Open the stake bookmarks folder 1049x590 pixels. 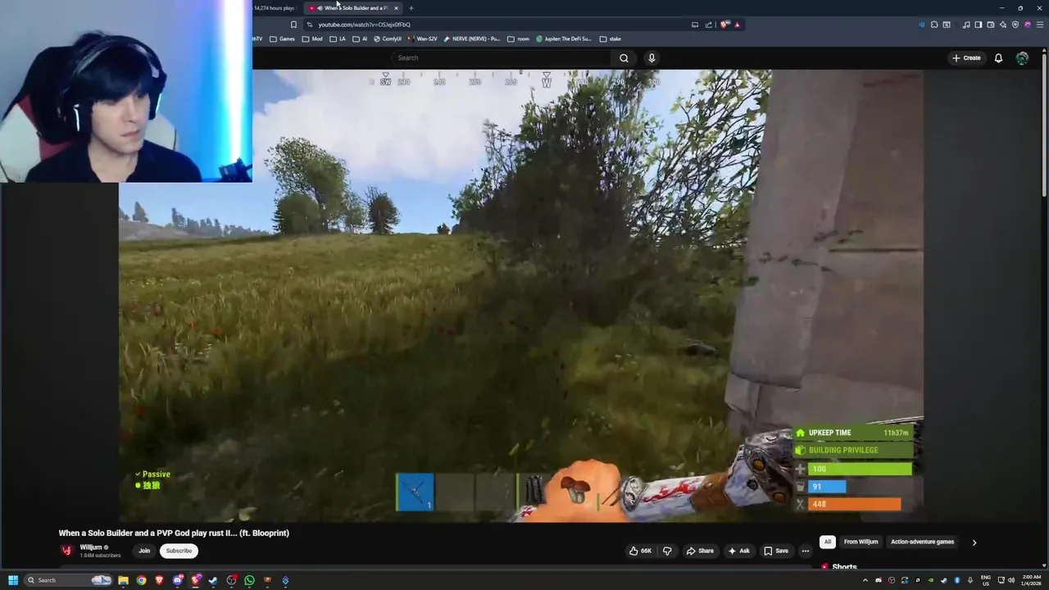tap(611, 39)
